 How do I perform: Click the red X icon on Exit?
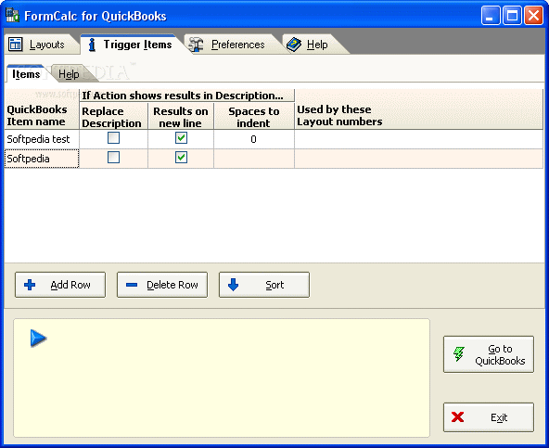pos(457,416)
